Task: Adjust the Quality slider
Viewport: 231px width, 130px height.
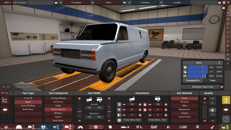Action: tap(205, 103)
